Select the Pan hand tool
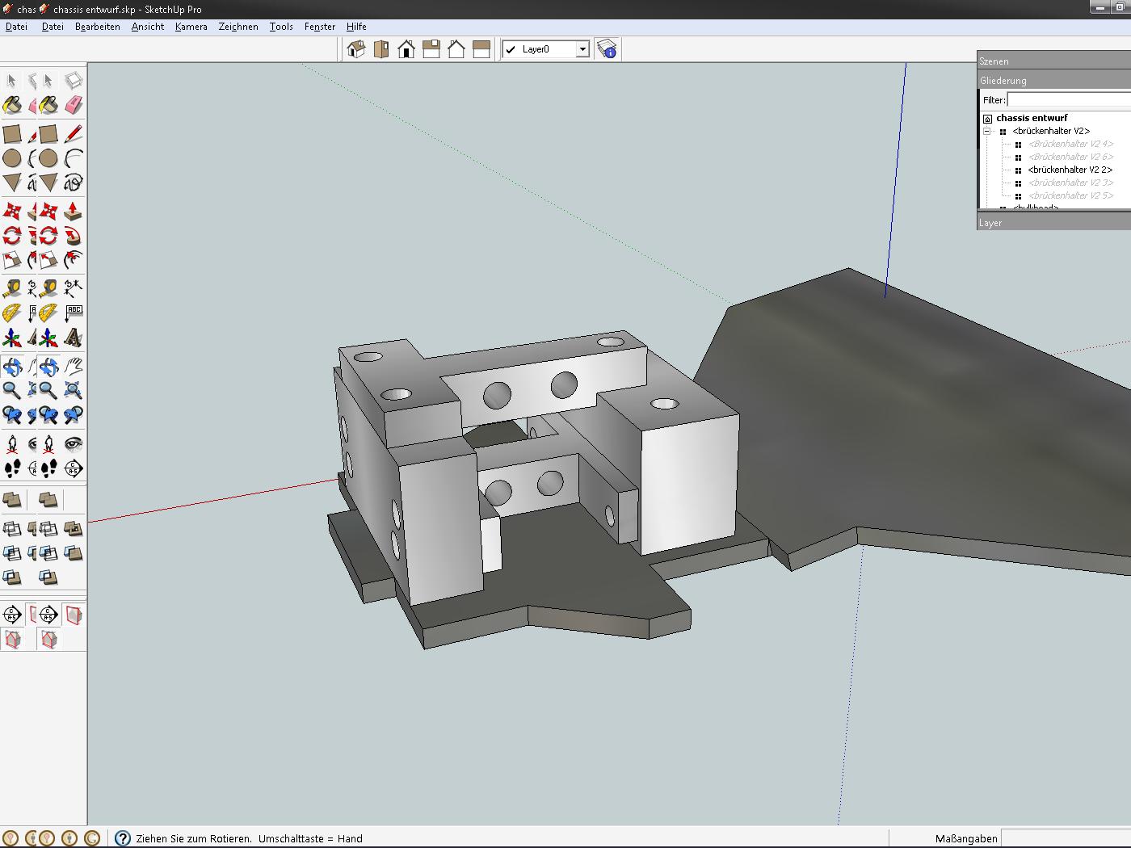1131x848 pixels. click(74, 366)
